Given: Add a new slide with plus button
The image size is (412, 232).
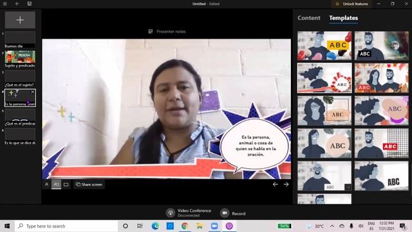Looking at the screenshot, I should point(20,20).
